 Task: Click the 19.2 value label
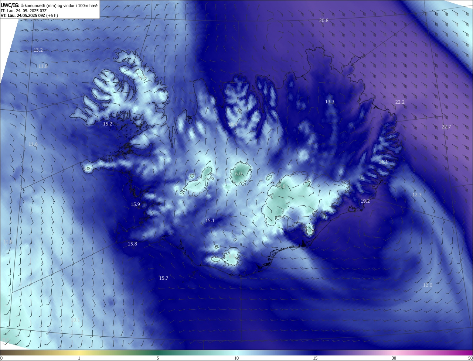[365, 201]
